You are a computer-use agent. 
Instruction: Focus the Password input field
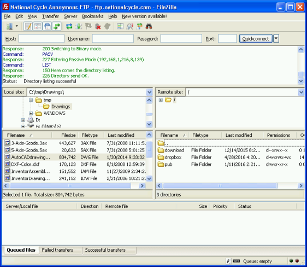[x=181, y=39]
